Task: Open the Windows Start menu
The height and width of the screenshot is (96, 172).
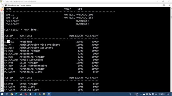Action: (x=2, y=94)
